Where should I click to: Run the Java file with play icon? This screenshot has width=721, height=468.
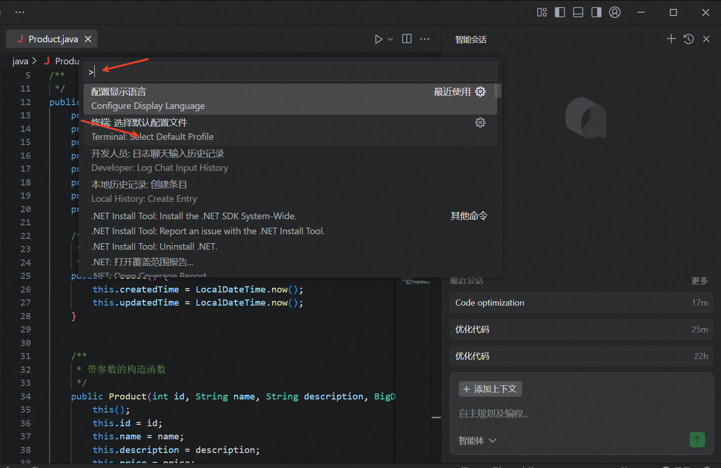point(378,39)
